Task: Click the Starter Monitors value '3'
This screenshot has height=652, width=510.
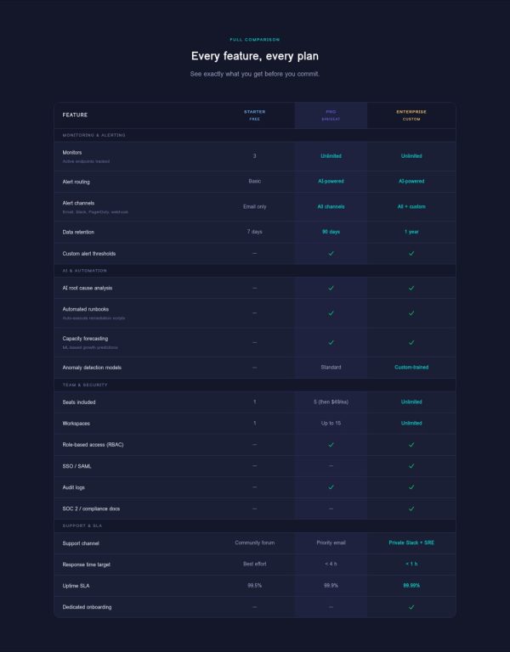Action: tap(255, 156)
